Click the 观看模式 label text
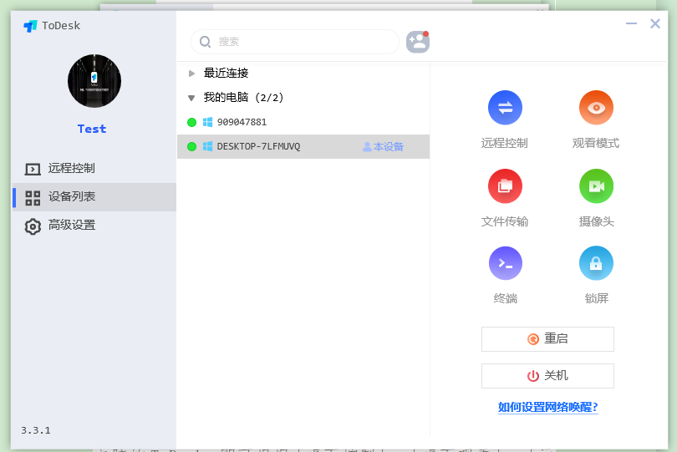 point(596,143)
